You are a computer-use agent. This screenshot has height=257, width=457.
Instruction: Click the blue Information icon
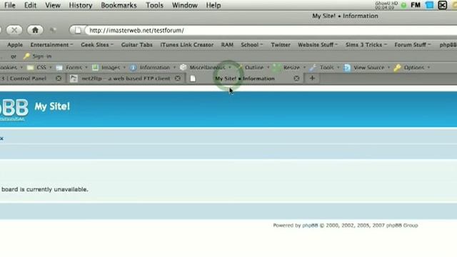pyautogui.click(x=133, y=68)
